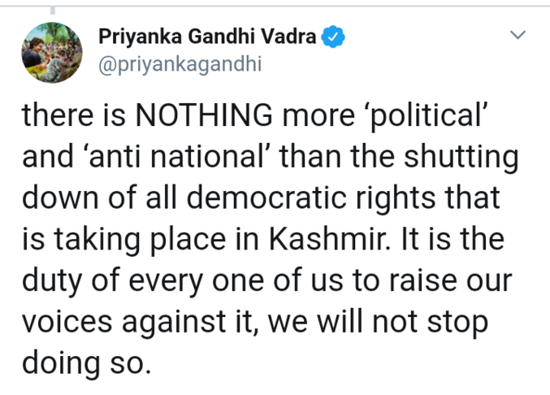Screen dimensions: 550x395
Task: Open the tweet options chevron menu
Action: click(517, 36)
